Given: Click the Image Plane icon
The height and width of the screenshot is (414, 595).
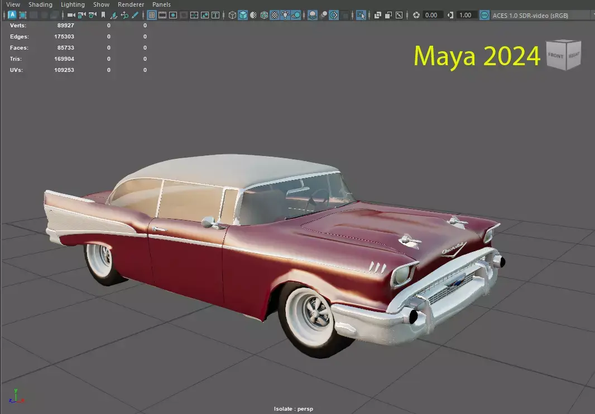Looking at the screenshot, I should coord(113,15).
